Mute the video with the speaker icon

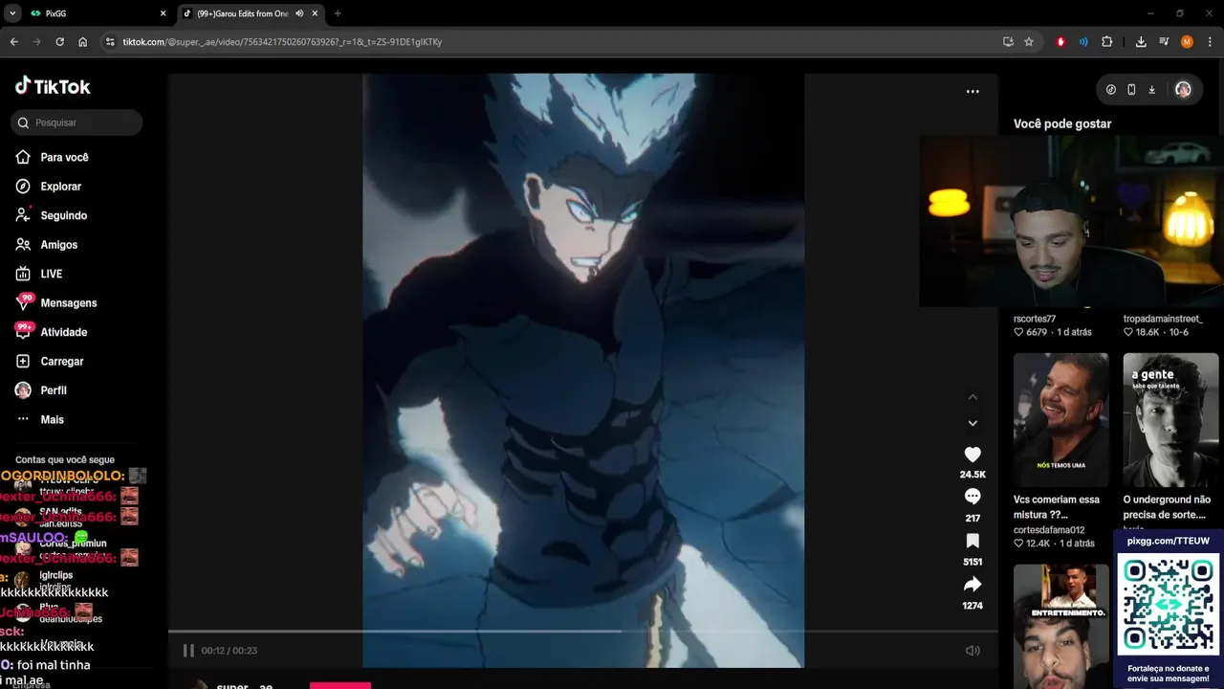coord(973,651)
